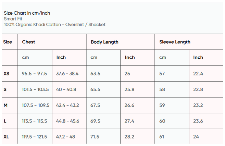Screen dimensions: 225x146
Task: Click the XL chest cm cell 119.5 - 121.5
Action: point(35,137)
